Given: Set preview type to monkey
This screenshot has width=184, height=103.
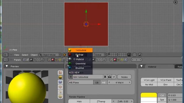Looking at the screenshot, I should coord(60,87).
